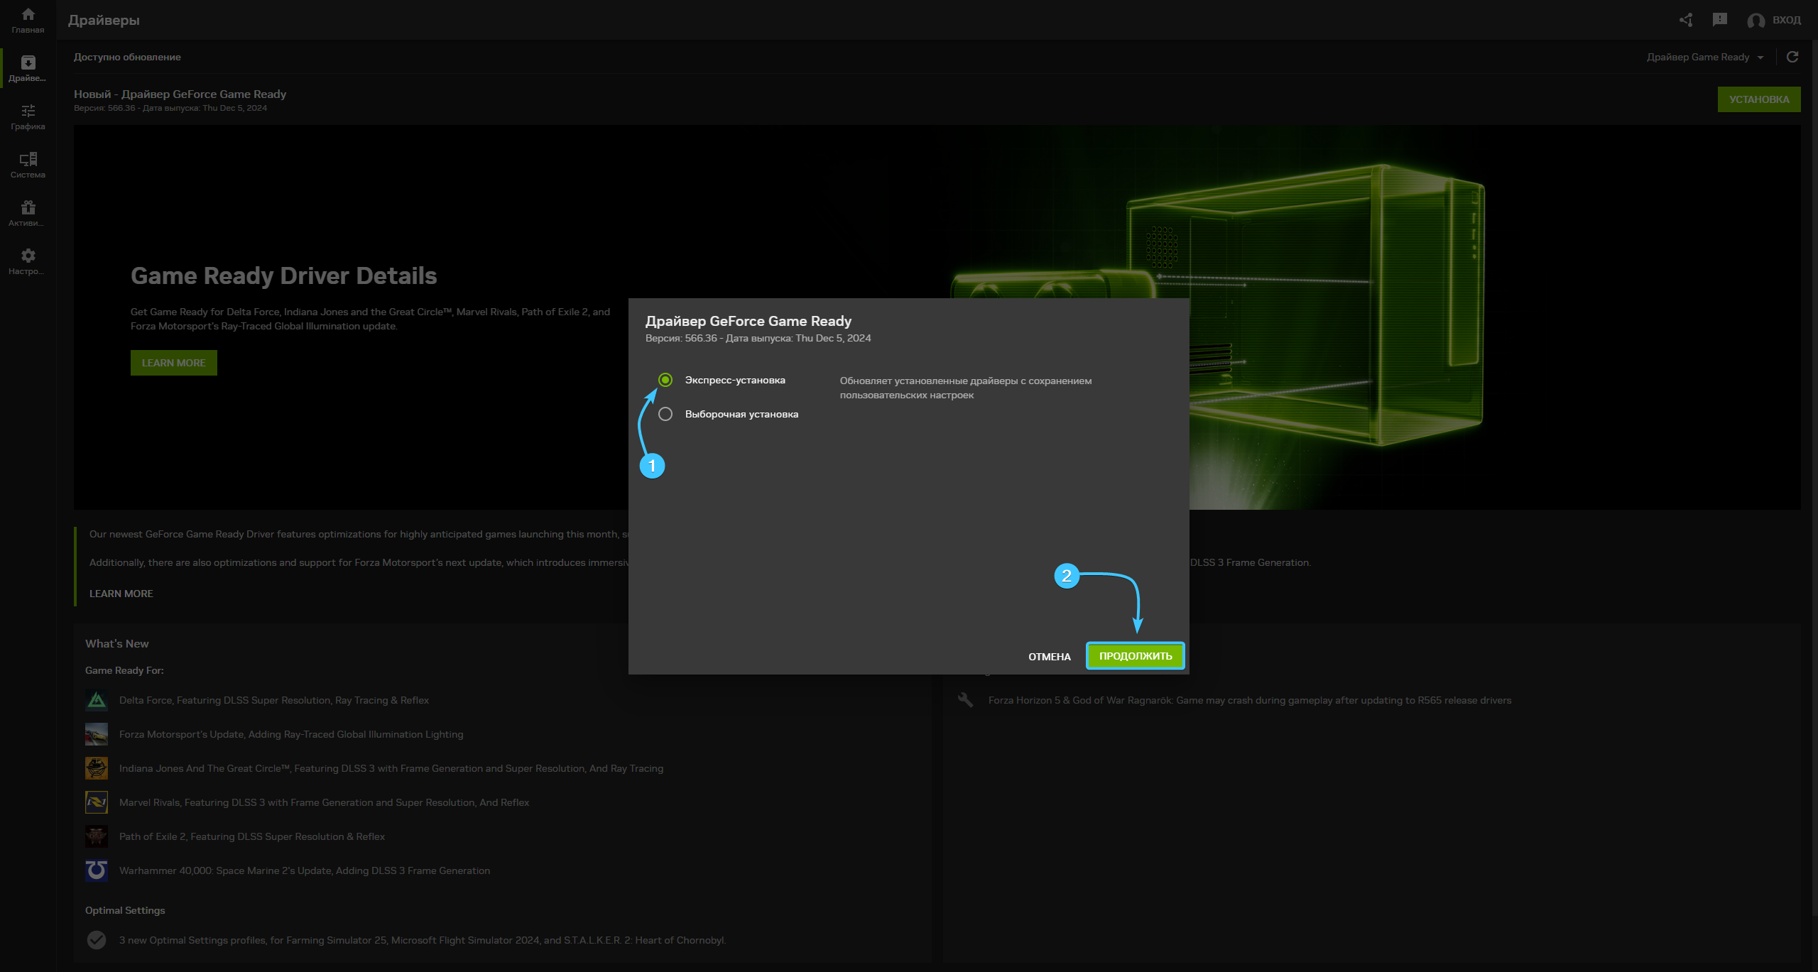1818x972 pixels.
Task: Select Выборочная установка radio button
Action: [665, 414]
